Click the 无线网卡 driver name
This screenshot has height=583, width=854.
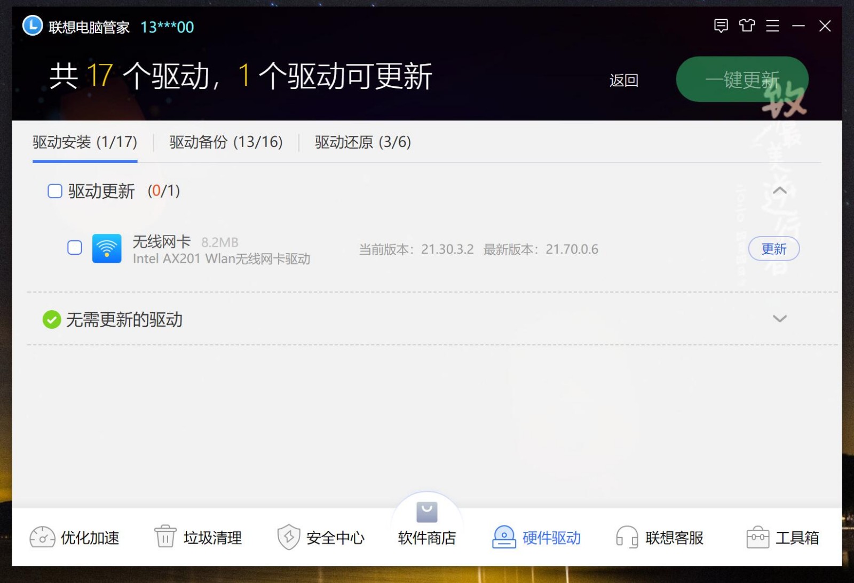(x=162, y=242)
